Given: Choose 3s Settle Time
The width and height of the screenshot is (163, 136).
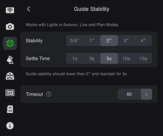Looking at the screenshot, I should pos(92,58).
